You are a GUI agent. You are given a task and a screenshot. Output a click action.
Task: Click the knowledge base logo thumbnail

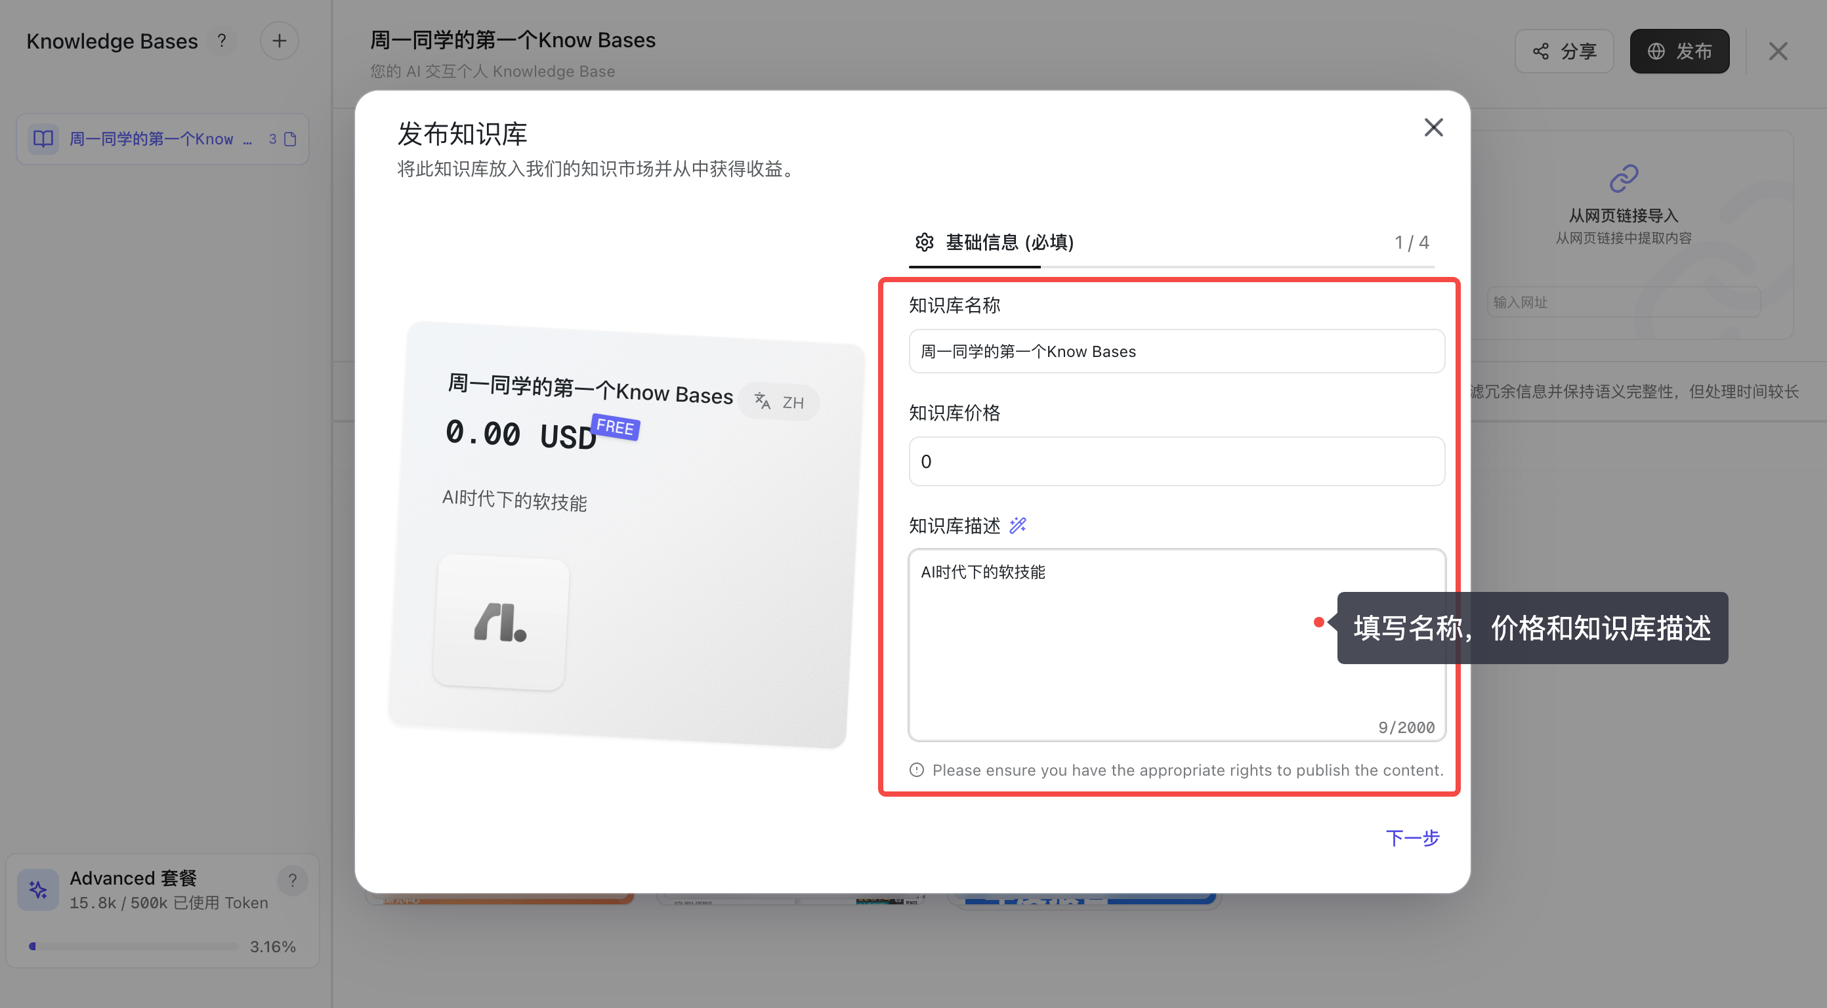pyautogui.click(x=501, y=622)
